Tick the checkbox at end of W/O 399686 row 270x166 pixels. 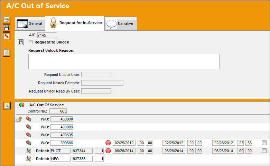(x=264, y=143)
